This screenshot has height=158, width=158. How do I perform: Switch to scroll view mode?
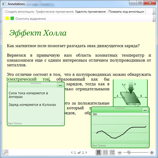(112, 152)
